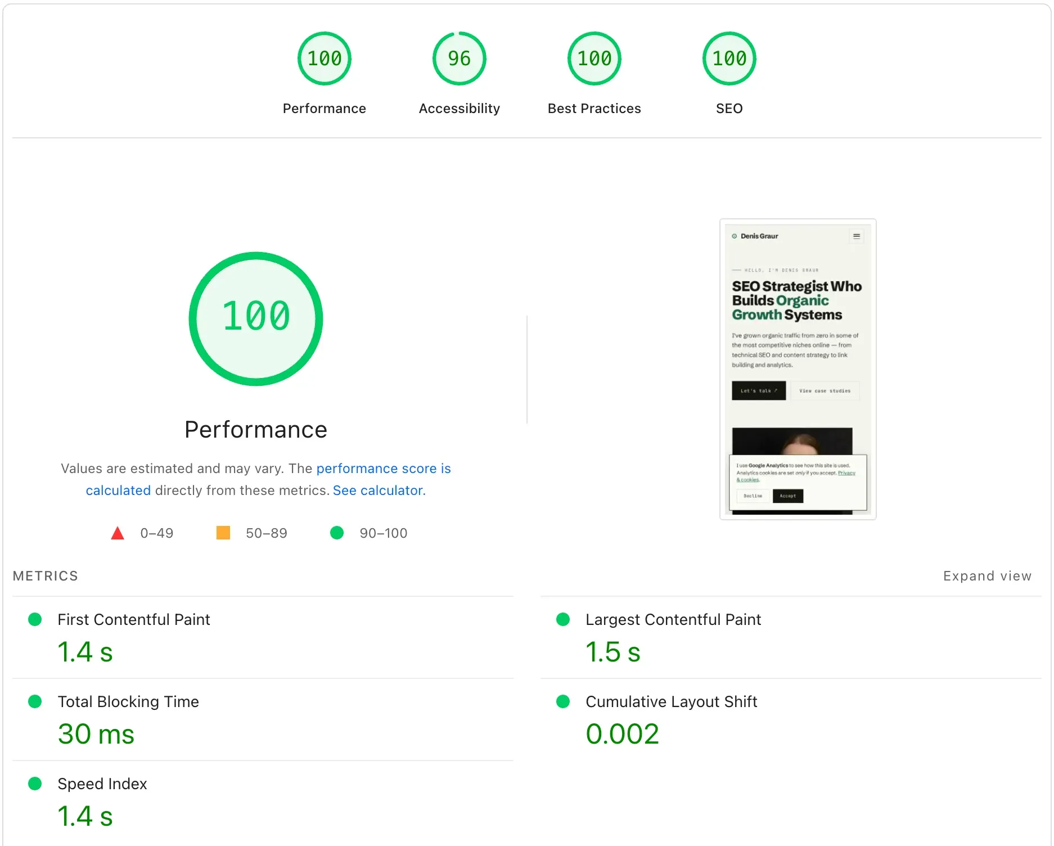Click the green circle 90–100 legend icon

point(337,533)
